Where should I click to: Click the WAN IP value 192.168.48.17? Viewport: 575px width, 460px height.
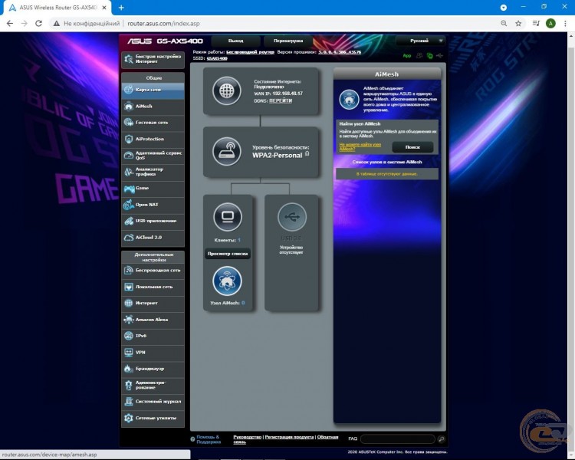pyautogui.click(x=287, y=94)
